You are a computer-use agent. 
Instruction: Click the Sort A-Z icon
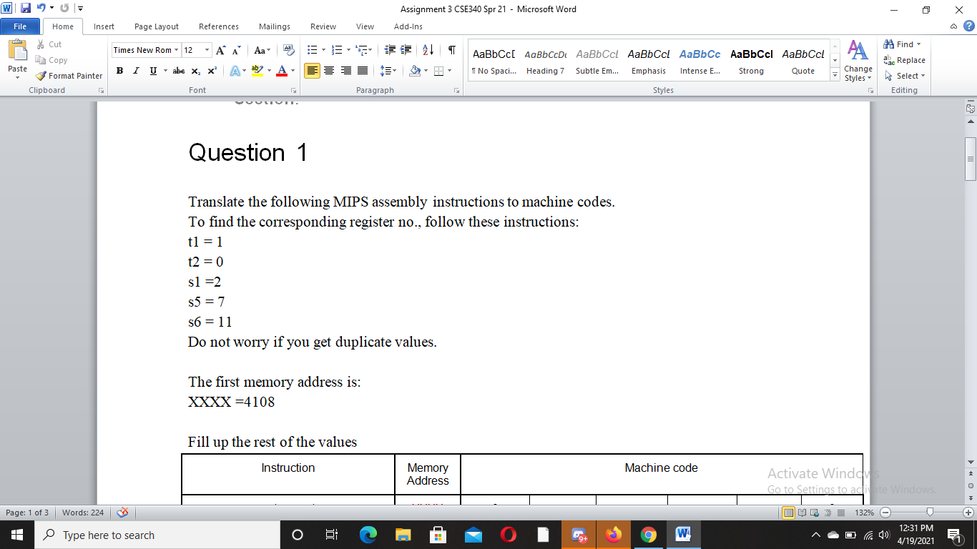pos(428,50)
